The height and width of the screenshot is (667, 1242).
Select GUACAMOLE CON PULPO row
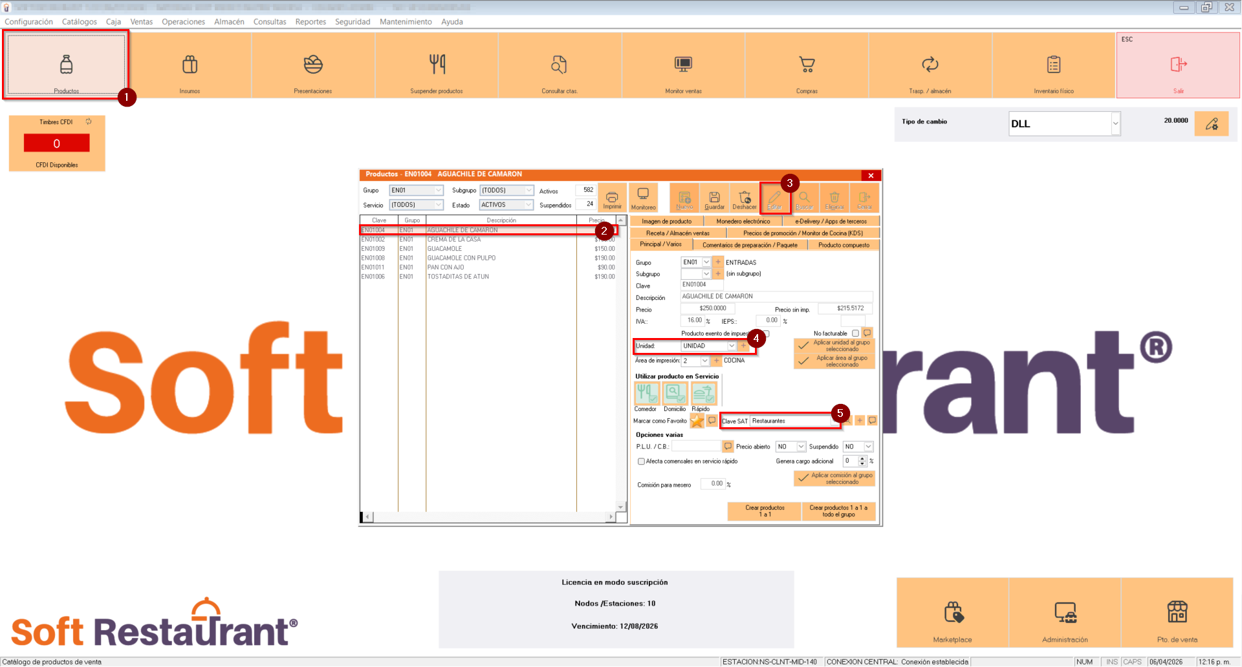point(488,258)
